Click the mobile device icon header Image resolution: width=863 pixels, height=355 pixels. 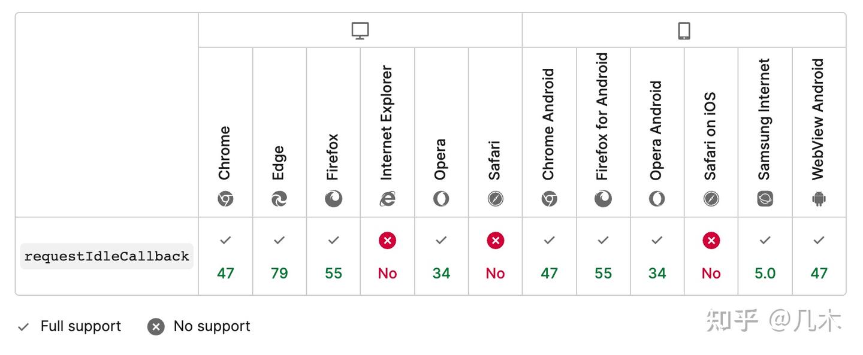pyautogui.click(x=684, y=31)
